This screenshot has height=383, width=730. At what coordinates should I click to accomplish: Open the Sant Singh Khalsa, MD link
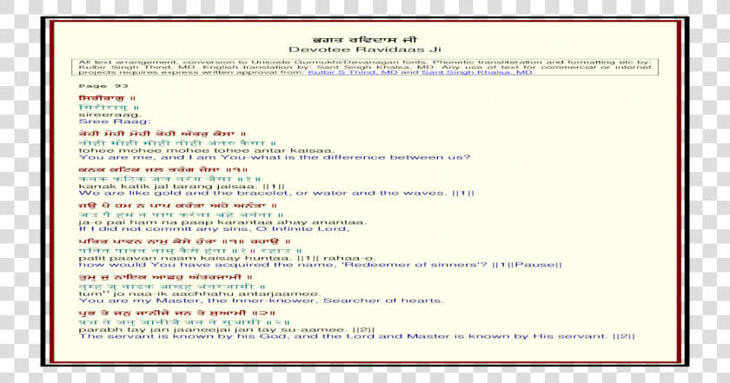(477, 72)
